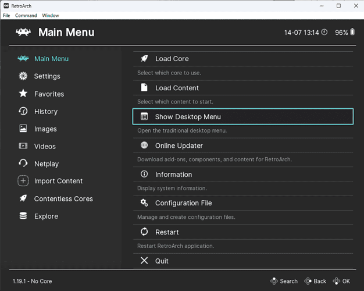Open the Netplay tab
Image resolution: width=364 pixels, height=291 pixels.
[47, 164]
